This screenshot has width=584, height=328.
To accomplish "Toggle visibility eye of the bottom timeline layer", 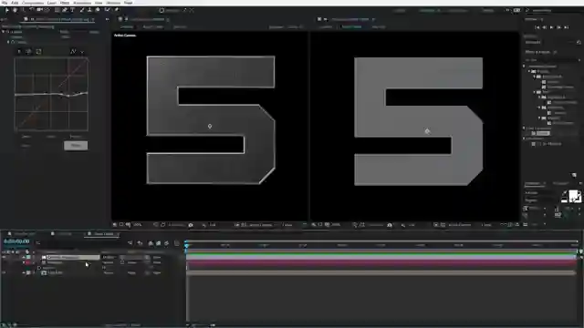I will (x=4, y=272).
